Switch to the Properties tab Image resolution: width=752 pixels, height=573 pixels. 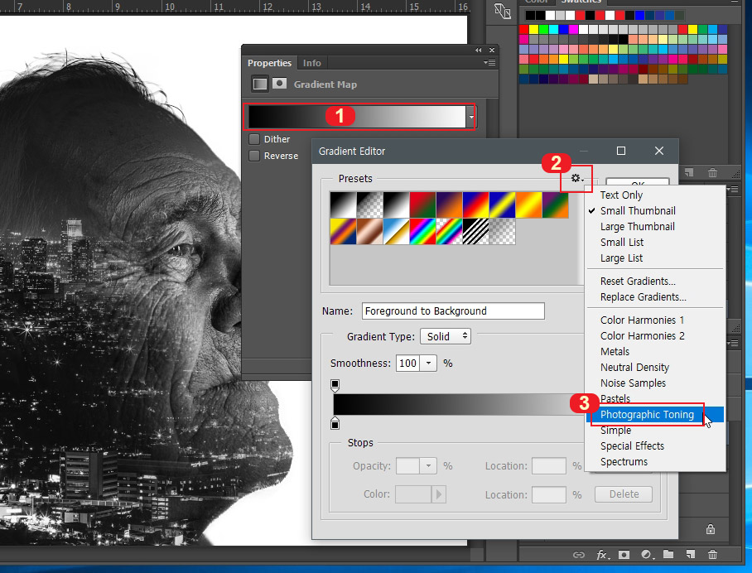[x=269, y=63]
